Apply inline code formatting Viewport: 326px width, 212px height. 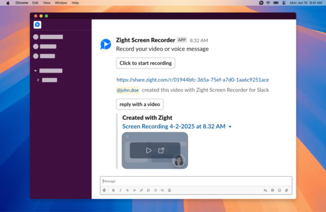tap(134, 190)
